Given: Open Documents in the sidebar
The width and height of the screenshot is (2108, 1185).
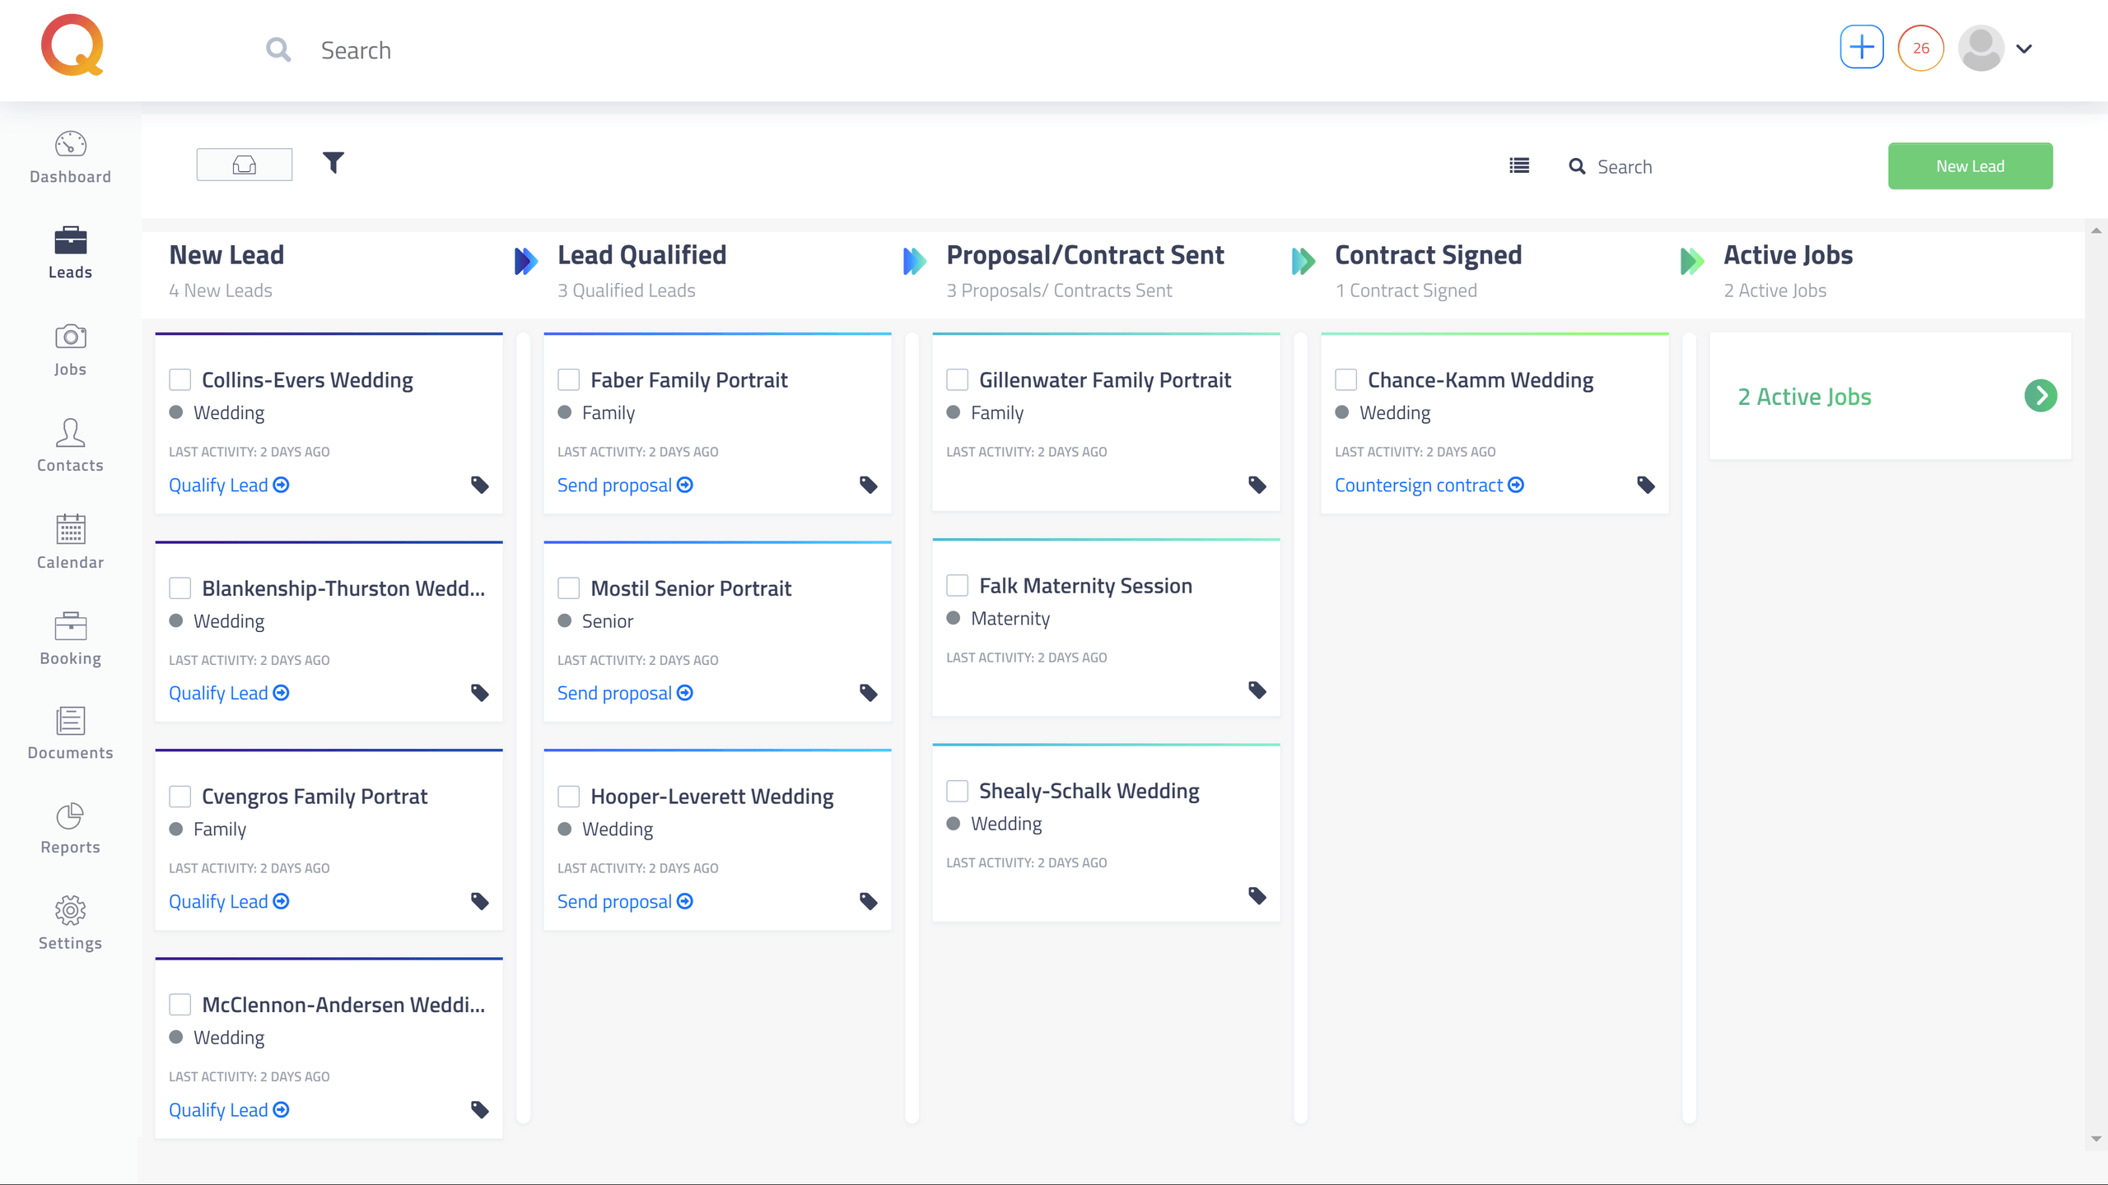Looking at the screenshot, I should [x=70, y=733].
